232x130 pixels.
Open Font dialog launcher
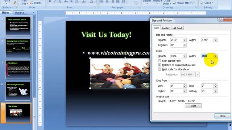tap(95, 7)
